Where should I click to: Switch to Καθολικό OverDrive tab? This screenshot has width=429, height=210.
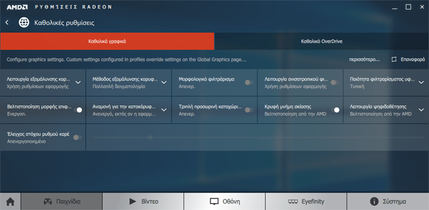(x=321, y=41)
